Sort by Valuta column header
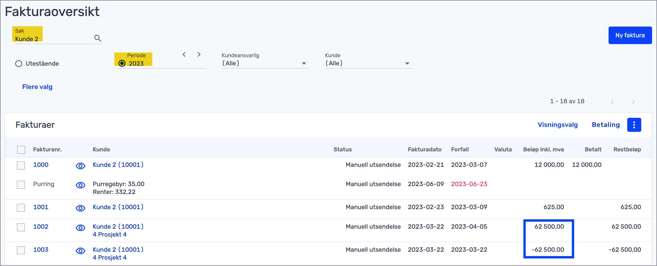Screen dimensions: 657x266 click(503, 149)
